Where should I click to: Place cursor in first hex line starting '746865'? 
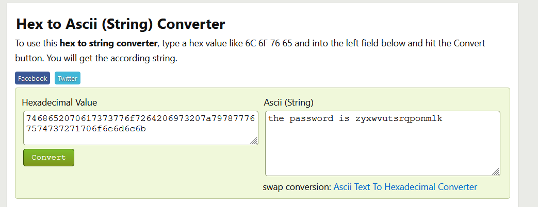coord(140,119)
